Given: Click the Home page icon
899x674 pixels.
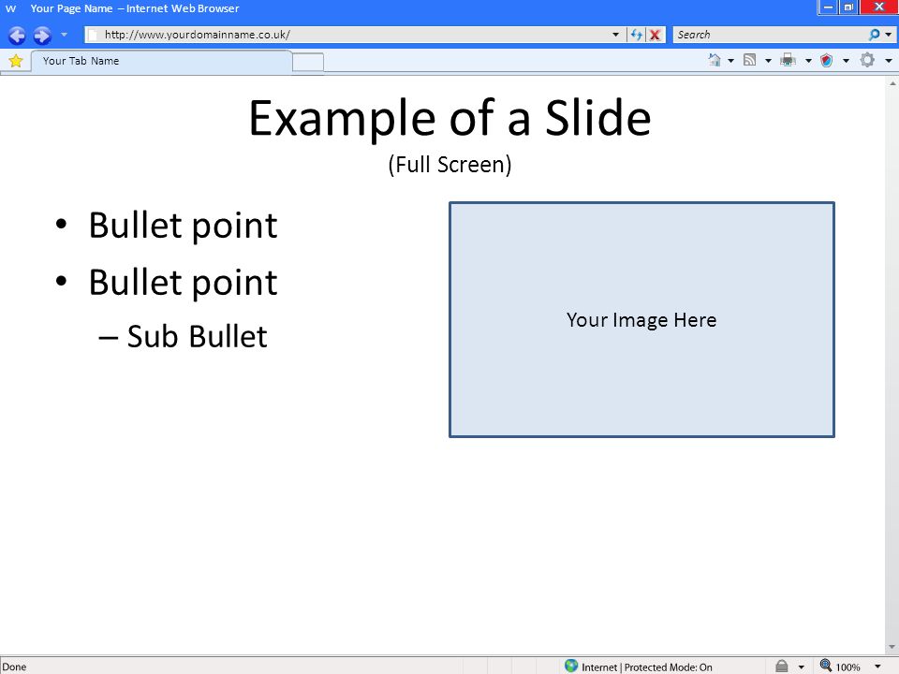Looking at the screenshot, I should (715, 60).
